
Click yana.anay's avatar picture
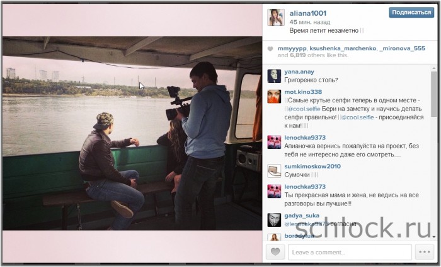[274, 76]
